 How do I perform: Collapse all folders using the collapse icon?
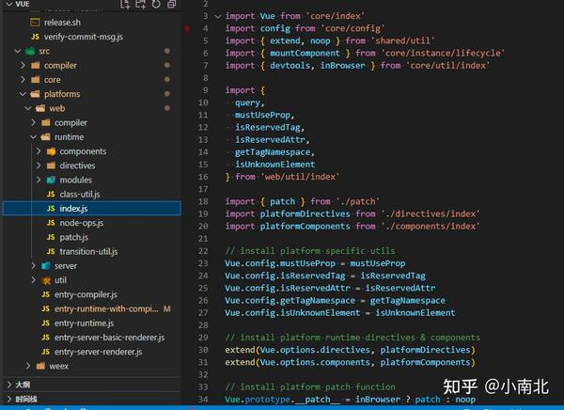pos(172,4)
